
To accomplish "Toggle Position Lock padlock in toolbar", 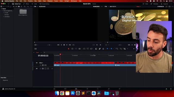I will [x=103, y=49].
